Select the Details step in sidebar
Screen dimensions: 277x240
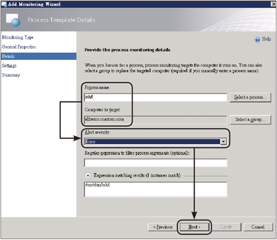click(x=39, y=56)
